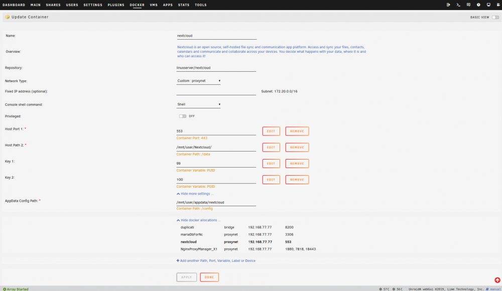Open the Docker tab
This screenshot has width=502, height=291.
point(137,5)
